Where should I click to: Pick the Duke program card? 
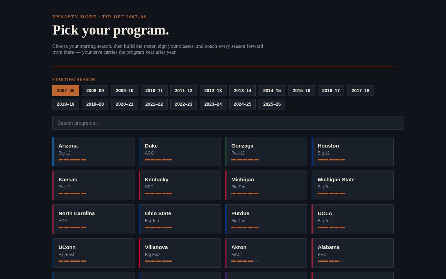(180, 151)
